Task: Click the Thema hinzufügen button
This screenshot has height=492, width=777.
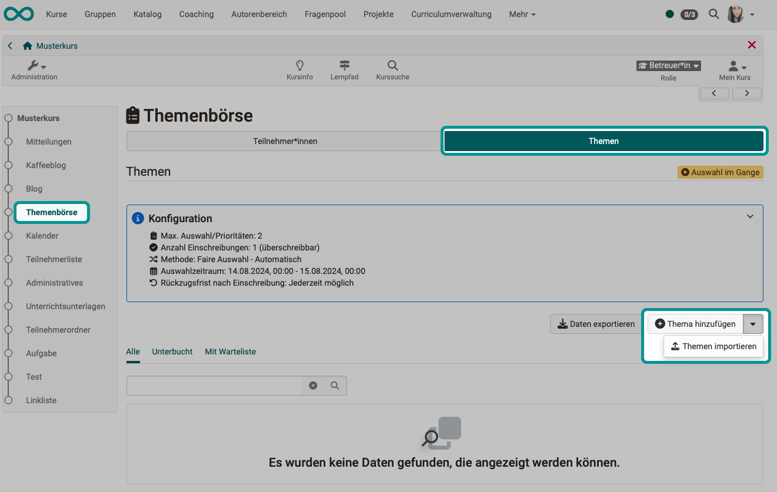Action: pyautogui.click(x=694, y=323)
